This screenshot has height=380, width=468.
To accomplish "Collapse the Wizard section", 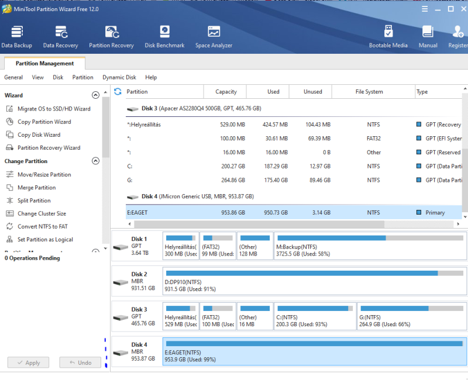I will point(95,95).
